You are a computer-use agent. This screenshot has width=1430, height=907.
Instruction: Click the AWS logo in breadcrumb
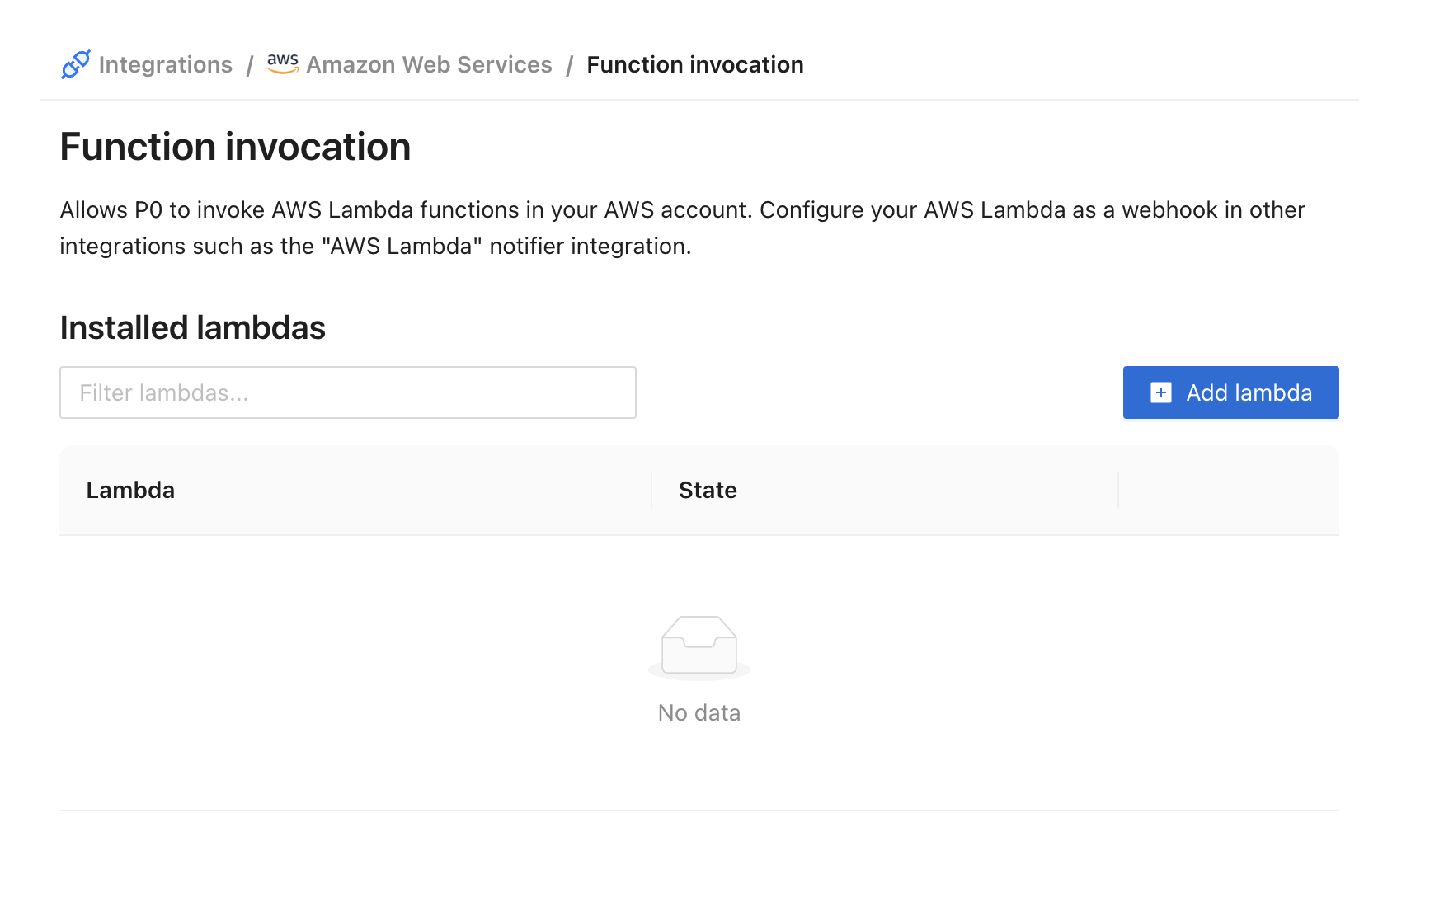coord(283,63)
